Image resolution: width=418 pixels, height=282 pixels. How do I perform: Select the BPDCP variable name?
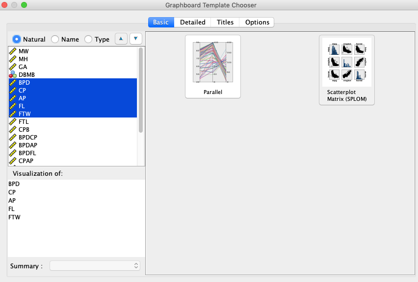(28, 137)
